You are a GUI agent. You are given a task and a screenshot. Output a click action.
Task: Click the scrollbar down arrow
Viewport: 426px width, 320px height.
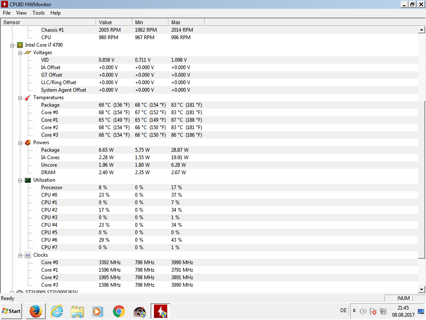(x=421, y=290)
